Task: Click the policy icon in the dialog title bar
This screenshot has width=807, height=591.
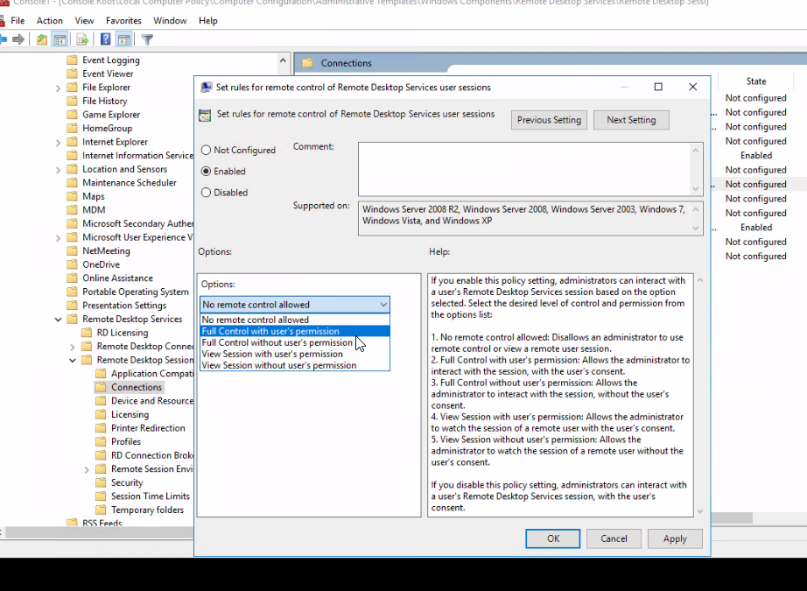Action: click(206, 87)
